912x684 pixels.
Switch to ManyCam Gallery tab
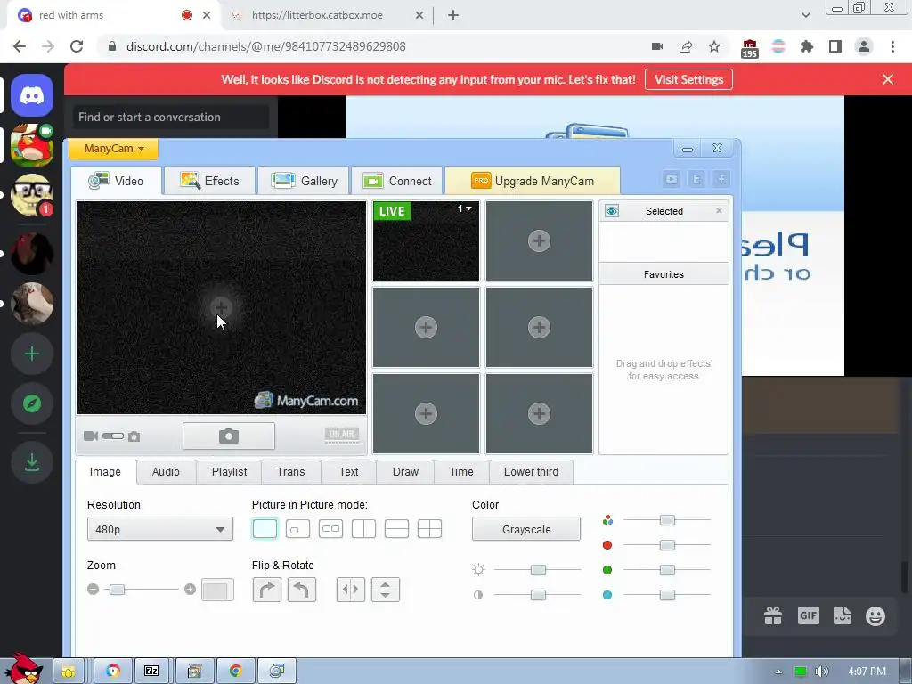305,181
